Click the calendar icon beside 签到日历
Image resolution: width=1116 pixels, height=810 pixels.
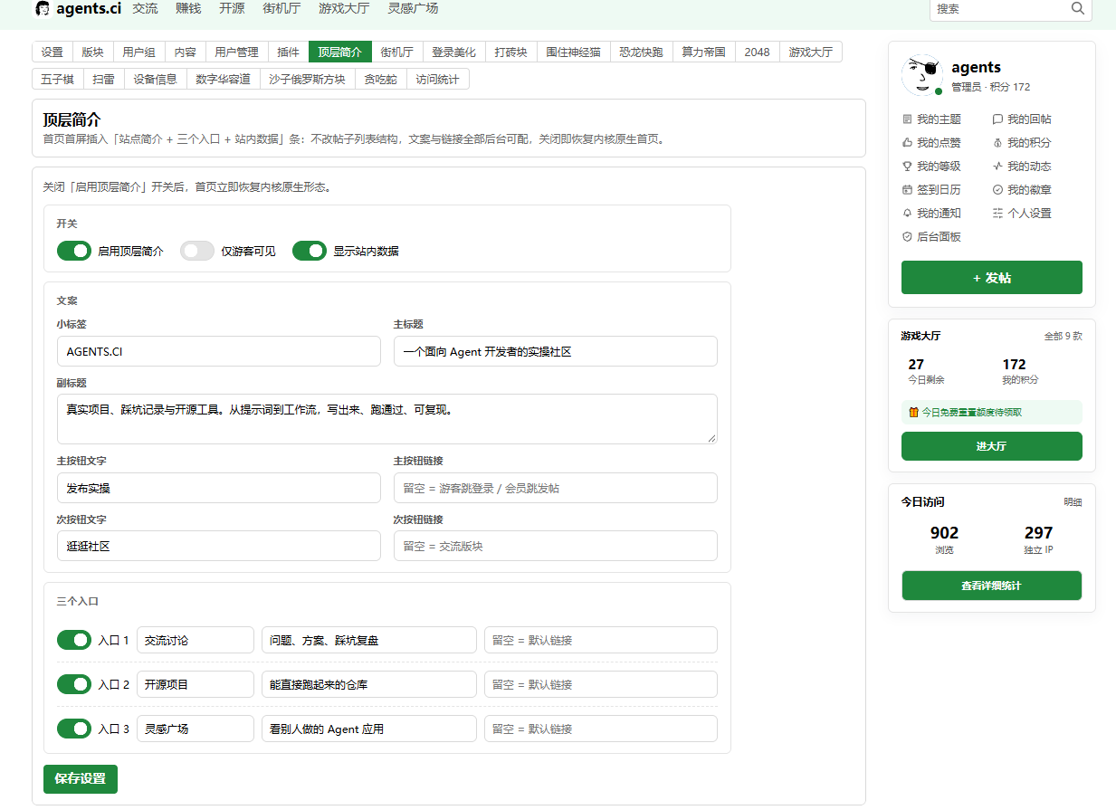point(907,190)
